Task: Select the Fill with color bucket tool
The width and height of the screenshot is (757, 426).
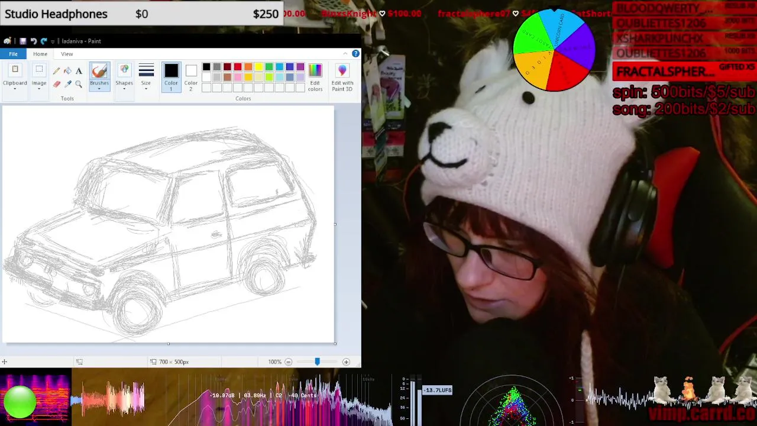Action: tap(67, 71)
